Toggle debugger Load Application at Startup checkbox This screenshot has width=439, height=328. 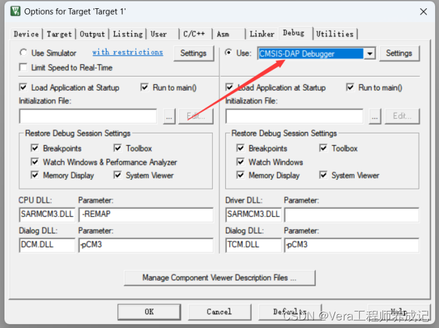point(229,88)
